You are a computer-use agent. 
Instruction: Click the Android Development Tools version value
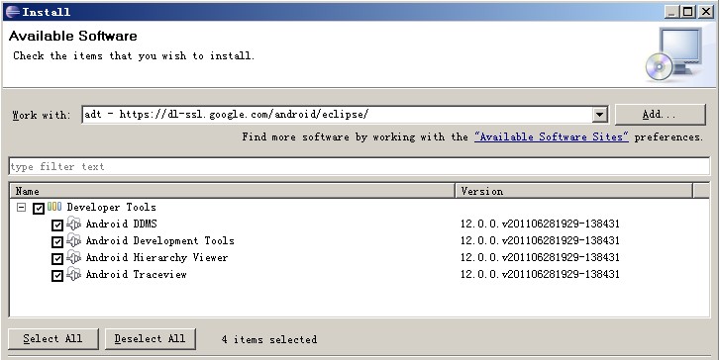(540, 240)
